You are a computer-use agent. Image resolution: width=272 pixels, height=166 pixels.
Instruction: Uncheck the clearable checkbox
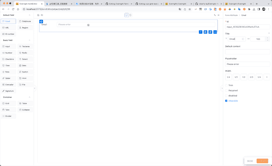pyautogui.click(x=226, y=101)
